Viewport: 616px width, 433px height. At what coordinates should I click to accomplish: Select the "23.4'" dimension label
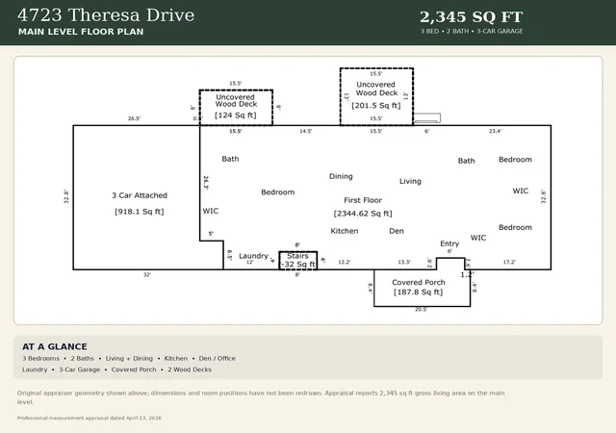(495, 131)
